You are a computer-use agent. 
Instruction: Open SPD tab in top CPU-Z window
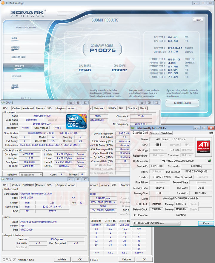pos(49,108)
